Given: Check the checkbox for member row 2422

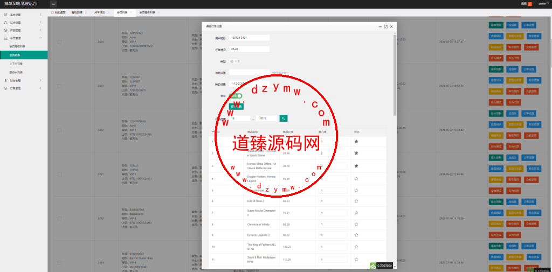Looking at the screenshot, I should coord(59,130).
